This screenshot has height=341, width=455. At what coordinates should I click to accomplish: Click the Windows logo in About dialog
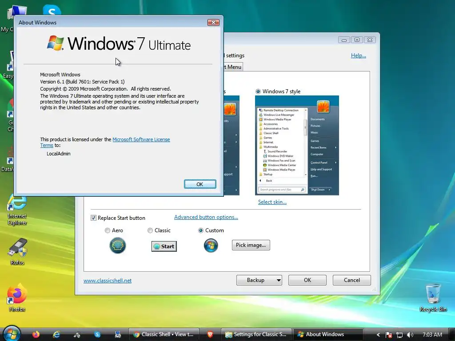(x=56, y=43)
